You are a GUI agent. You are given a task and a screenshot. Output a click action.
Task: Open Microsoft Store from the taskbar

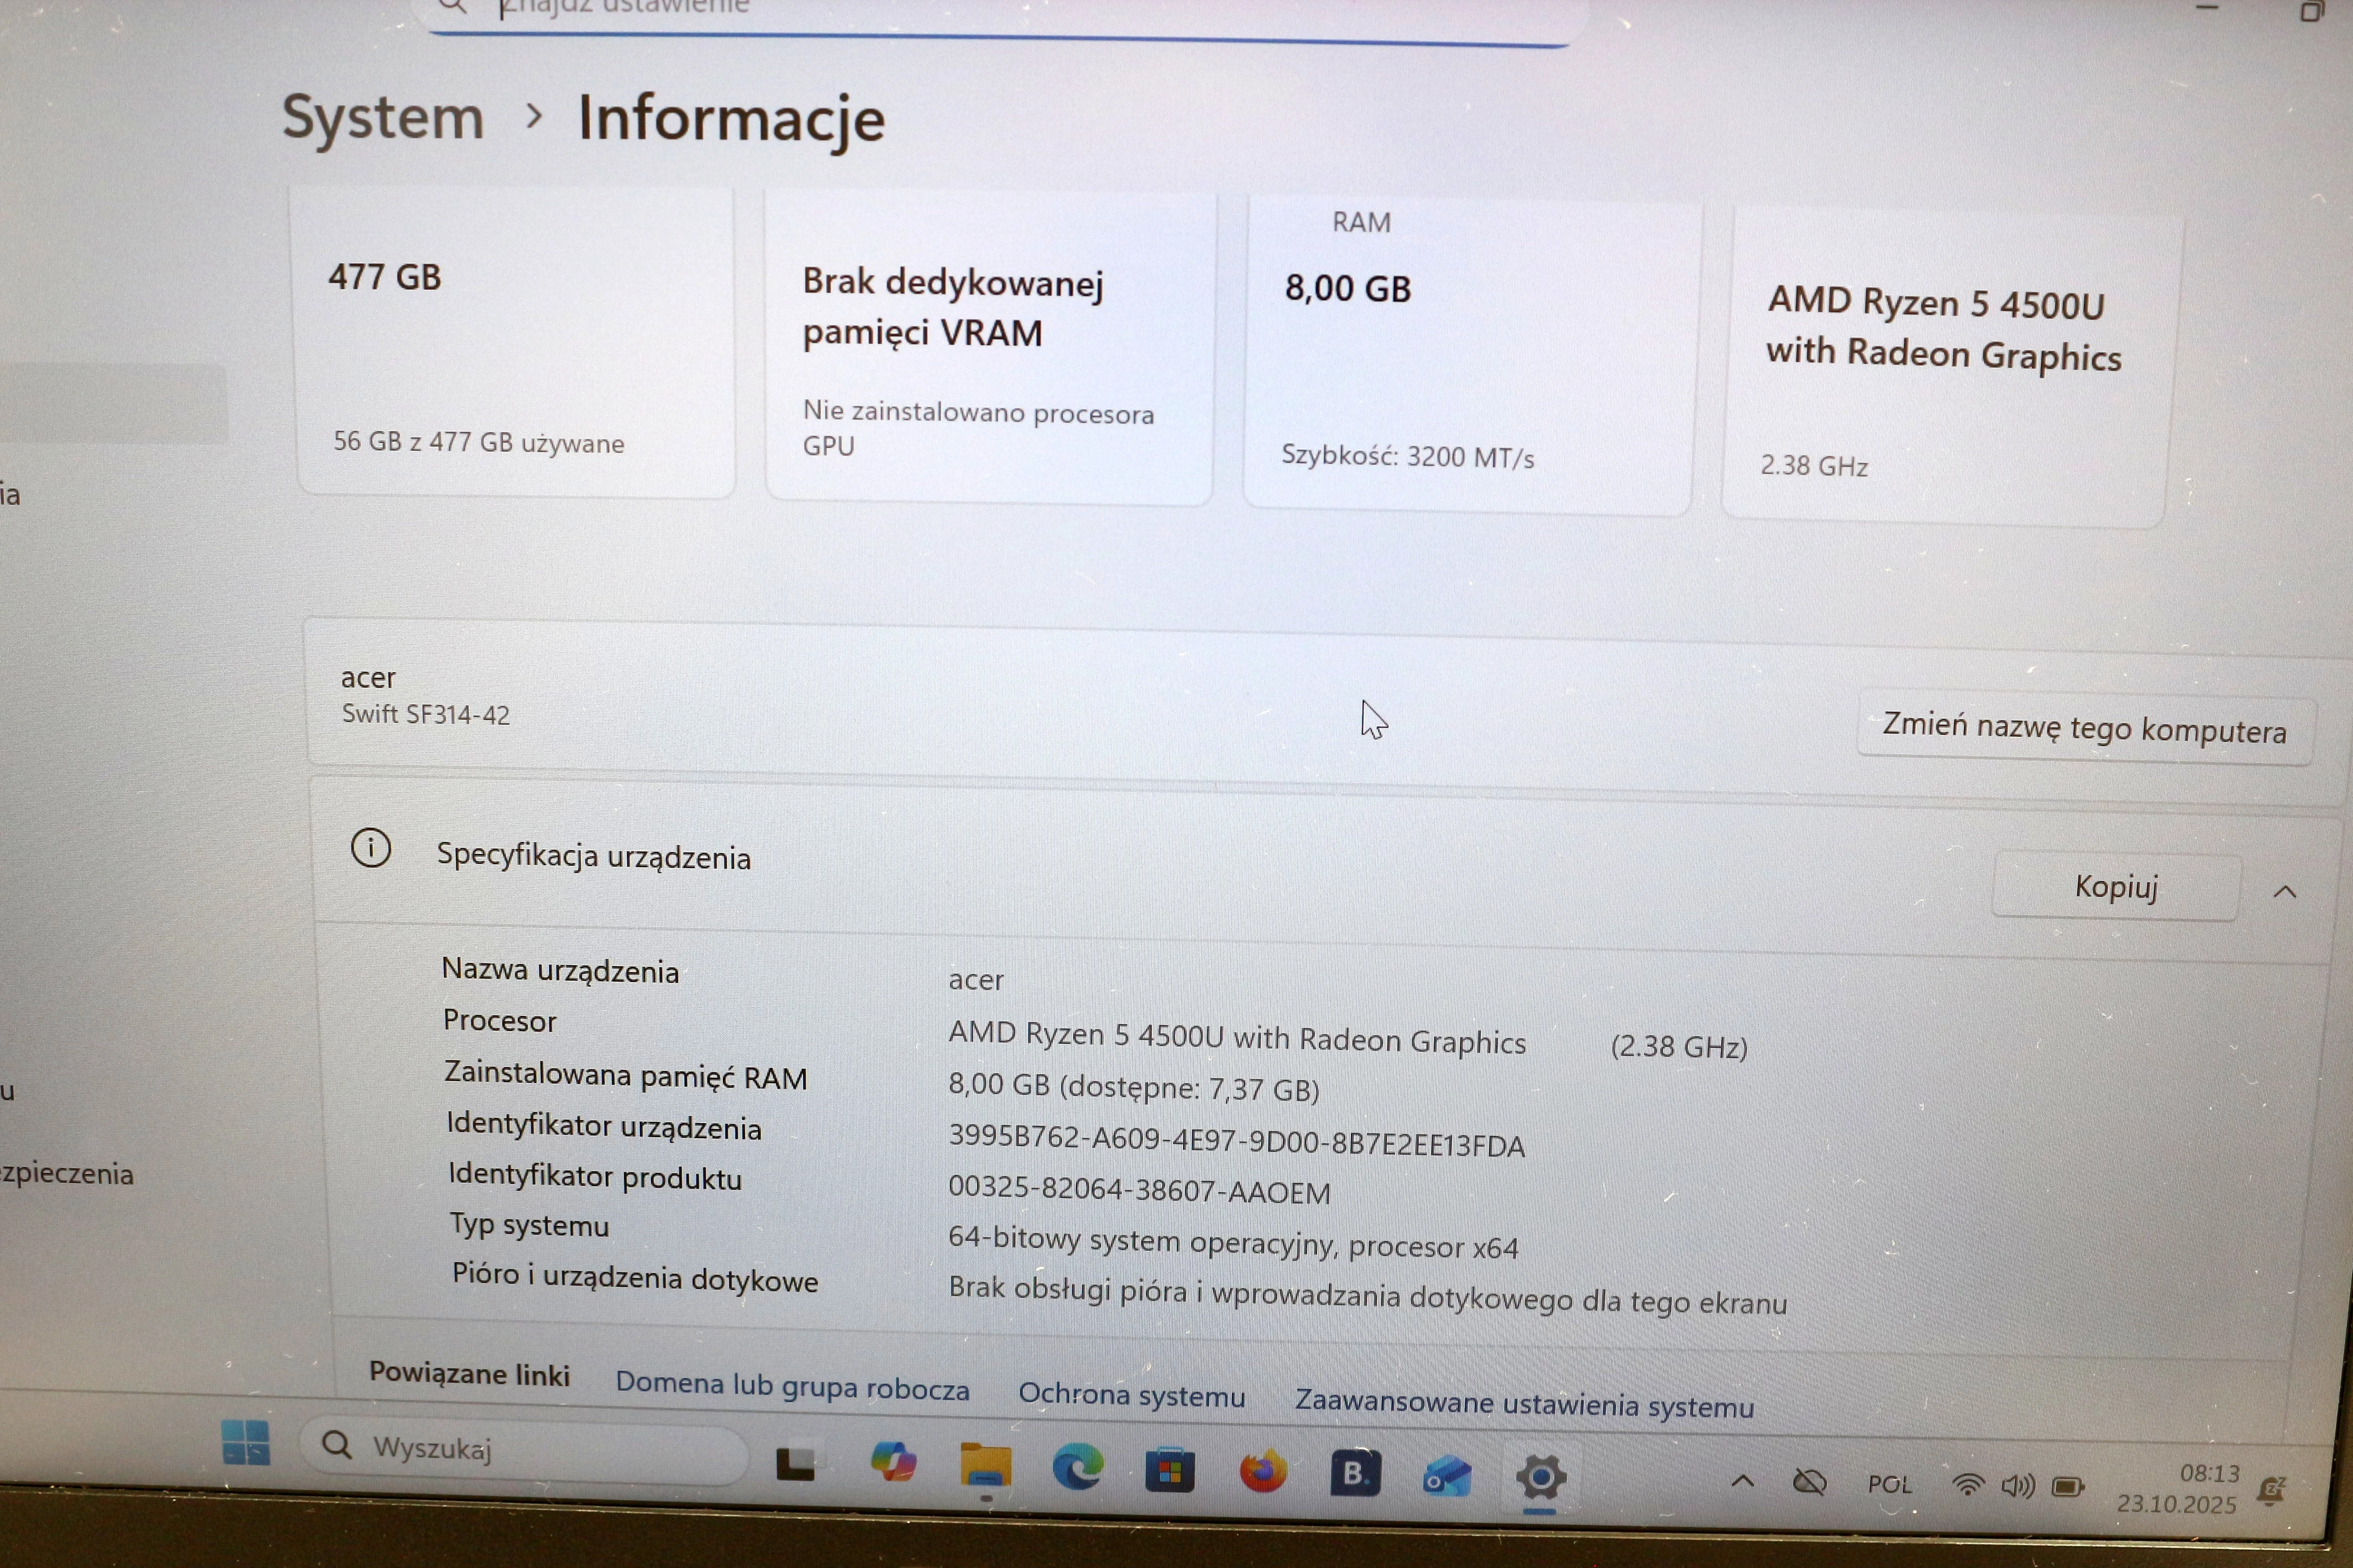(x=1170, y=1471)
